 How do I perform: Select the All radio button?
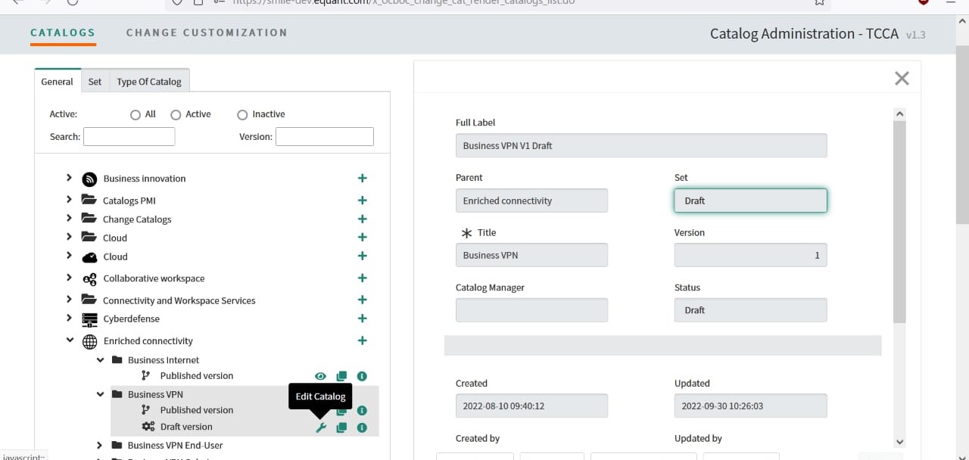click(136, 115)
